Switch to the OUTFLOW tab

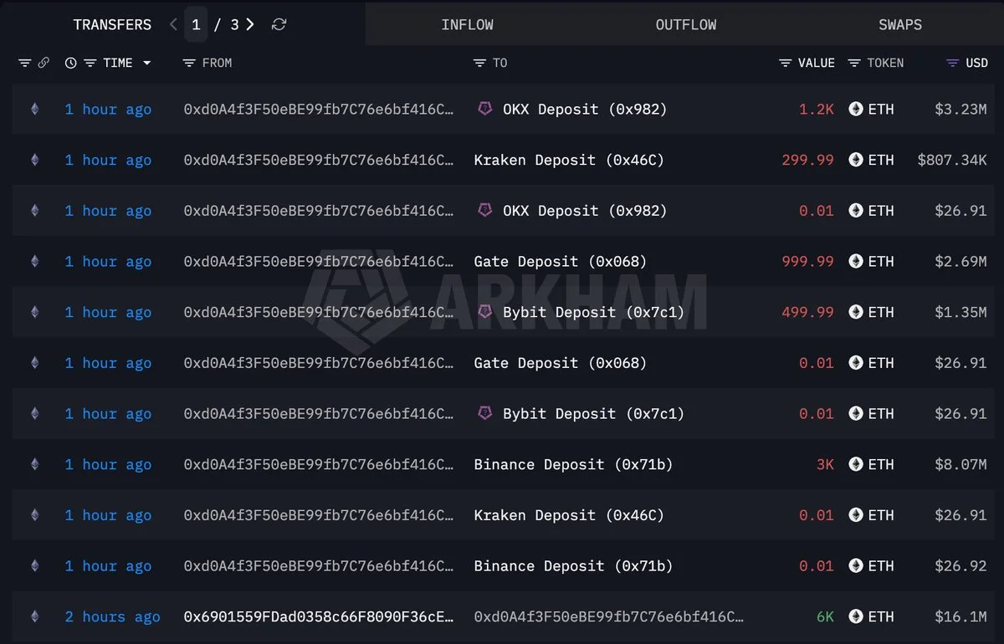click(686, 24)
